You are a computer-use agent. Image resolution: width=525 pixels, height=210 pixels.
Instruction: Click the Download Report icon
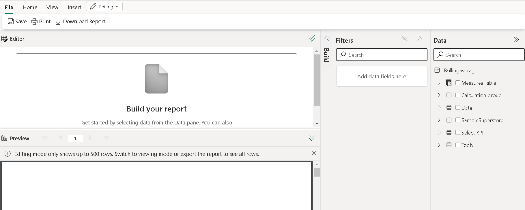click(x=58, y=22)
